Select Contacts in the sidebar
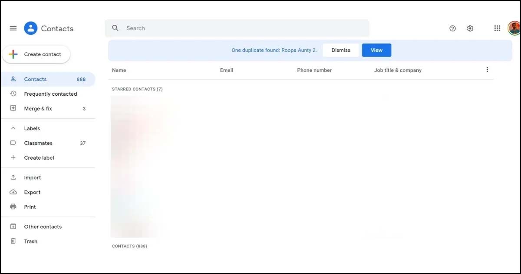The height and width of the screenshot is (274, 521). (x=48, y=79)
